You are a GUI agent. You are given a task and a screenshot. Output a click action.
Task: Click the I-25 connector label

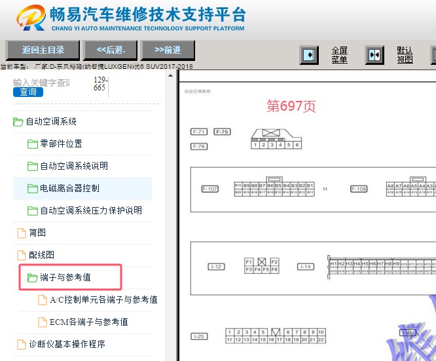click(x=199, y=336)
